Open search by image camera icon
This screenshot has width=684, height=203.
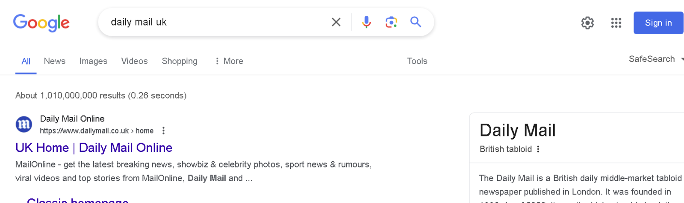(x=391, y=22)
